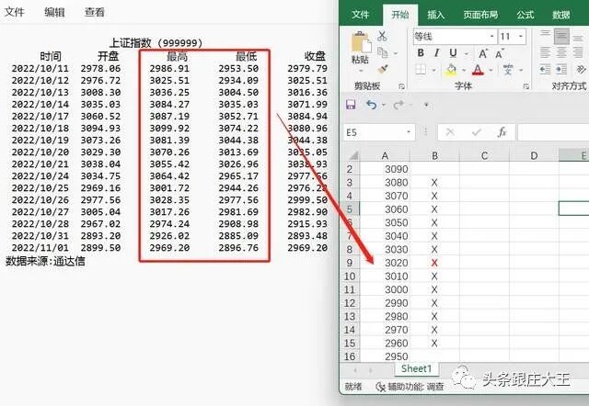Click 2022/10/18 date in Notepad
Screen dimensions: 589x406
40,129
